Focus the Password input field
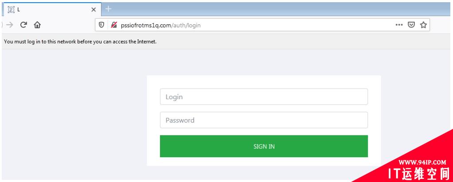This screenshot has width=453, height=182. pos(264,120)
